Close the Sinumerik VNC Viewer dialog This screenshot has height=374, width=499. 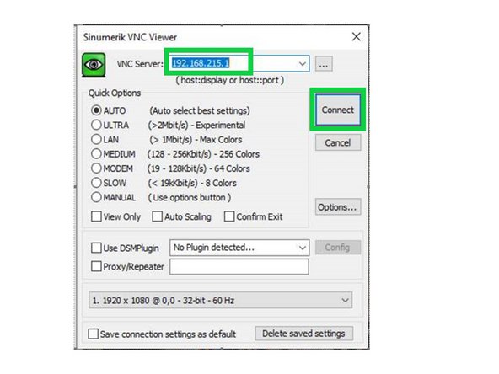pyautogui.click(x=357, y=36)
